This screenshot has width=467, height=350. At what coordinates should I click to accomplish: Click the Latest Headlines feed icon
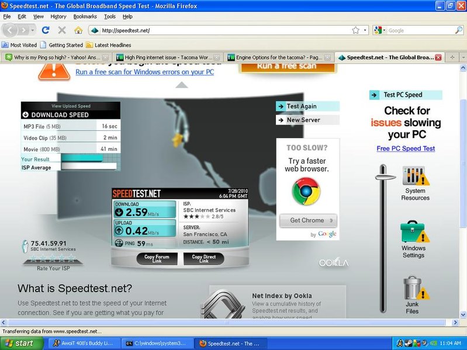coord(89,45)
